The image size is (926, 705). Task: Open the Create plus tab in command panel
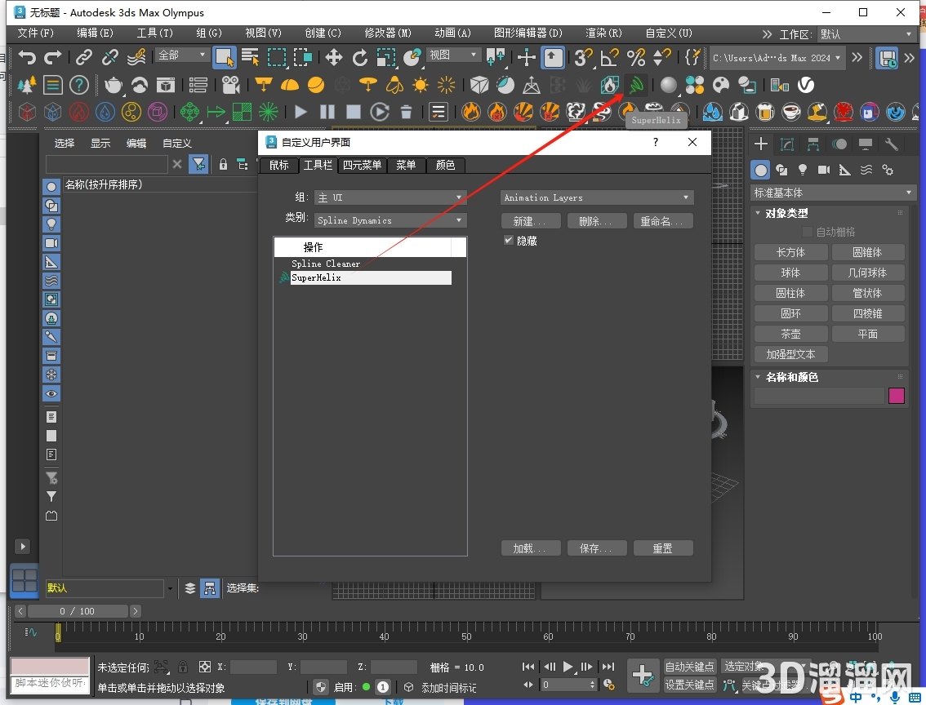click(x=761, y=144)
